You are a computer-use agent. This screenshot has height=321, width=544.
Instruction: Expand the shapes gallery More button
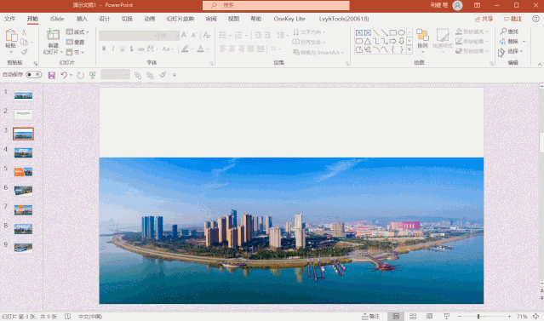click(x=409, y=50)
